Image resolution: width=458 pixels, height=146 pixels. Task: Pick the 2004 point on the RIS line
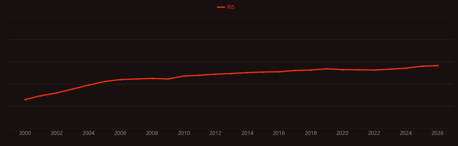coord(89,85)
